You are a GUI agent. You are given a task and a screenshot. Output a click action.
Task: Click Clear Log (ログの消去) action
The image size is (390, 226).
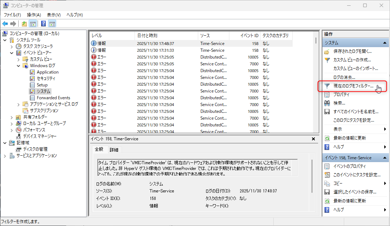(344, 77)
